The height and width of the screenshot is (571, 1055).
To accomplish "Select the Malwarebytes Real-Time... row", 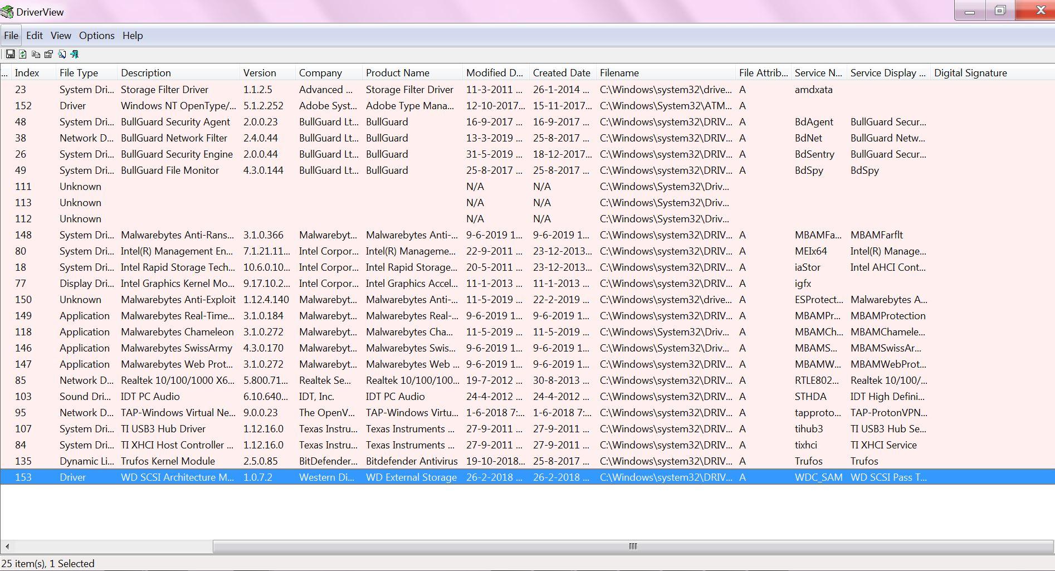I will click(x=527, y=316).
